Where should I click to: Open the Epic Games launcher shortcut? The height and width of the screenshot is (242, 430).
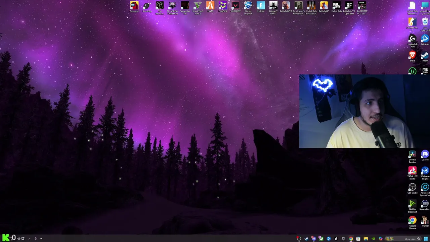click(425, 71)
